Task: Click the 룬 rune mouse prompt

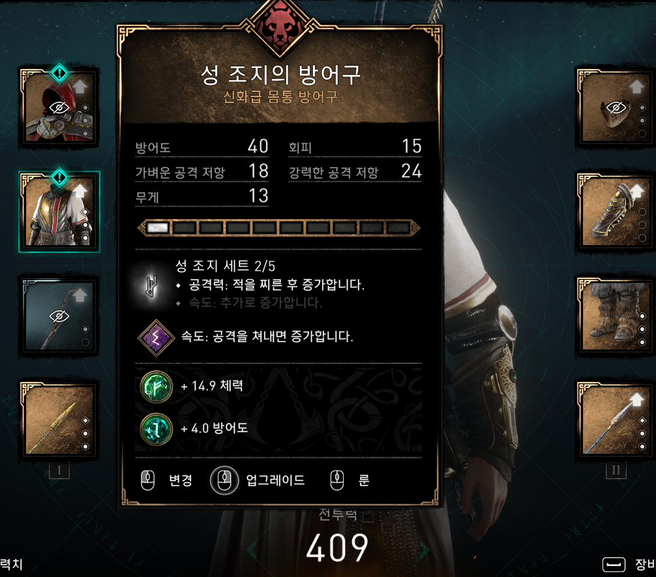Action: [x=350, y=481]
